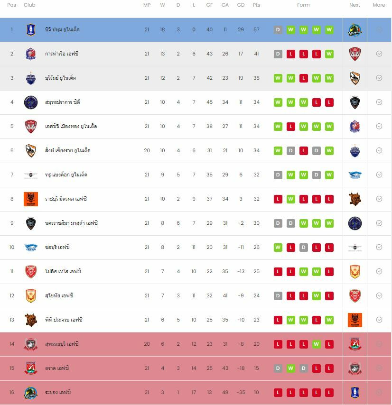Click last green W badge in position 13 row
This screenshot has height=405, width=392.
[329, 320]
